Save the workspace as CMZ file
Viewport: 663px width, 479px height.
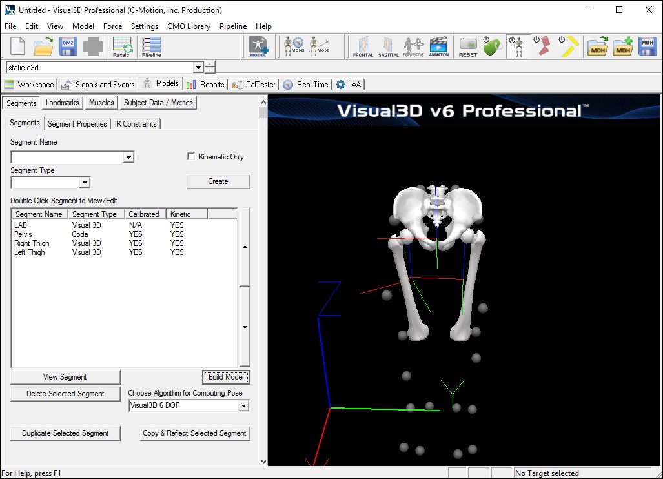tap(68, 46)
